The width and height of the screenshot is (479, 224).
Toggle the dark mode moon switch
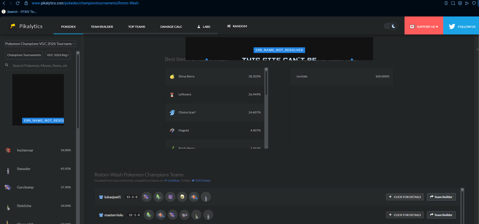pos(391,26)
